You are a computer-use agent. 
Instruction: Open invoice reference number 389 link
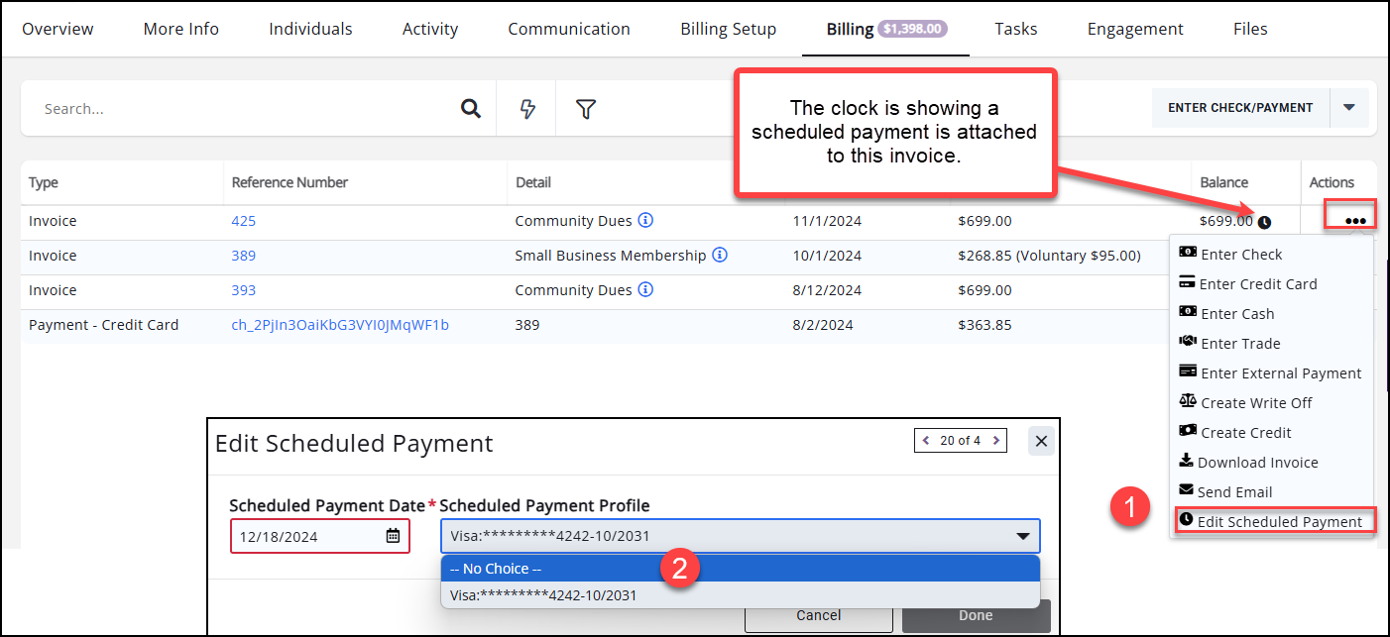click(x=244, y=256)
